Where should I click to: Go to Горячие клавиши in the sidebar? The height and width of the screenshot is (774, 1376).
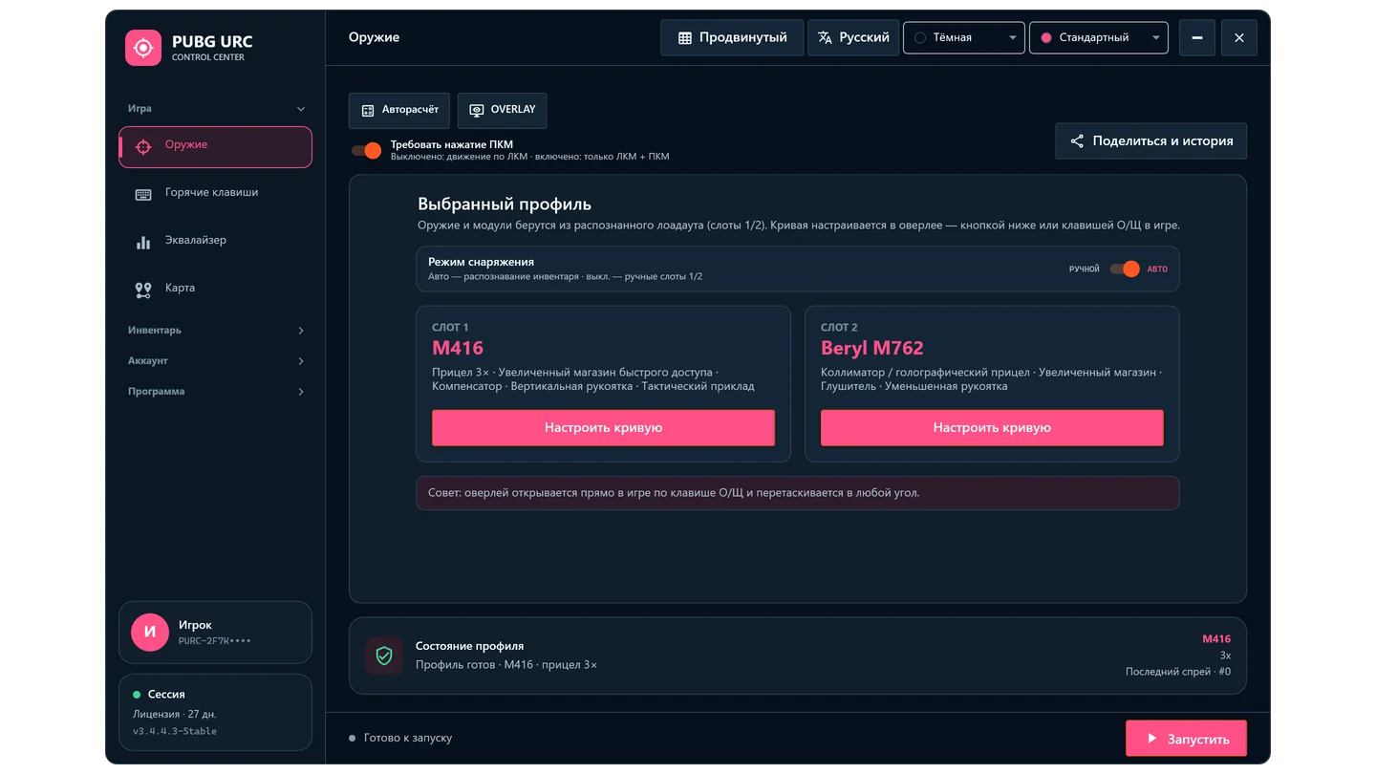click(215, 194)
